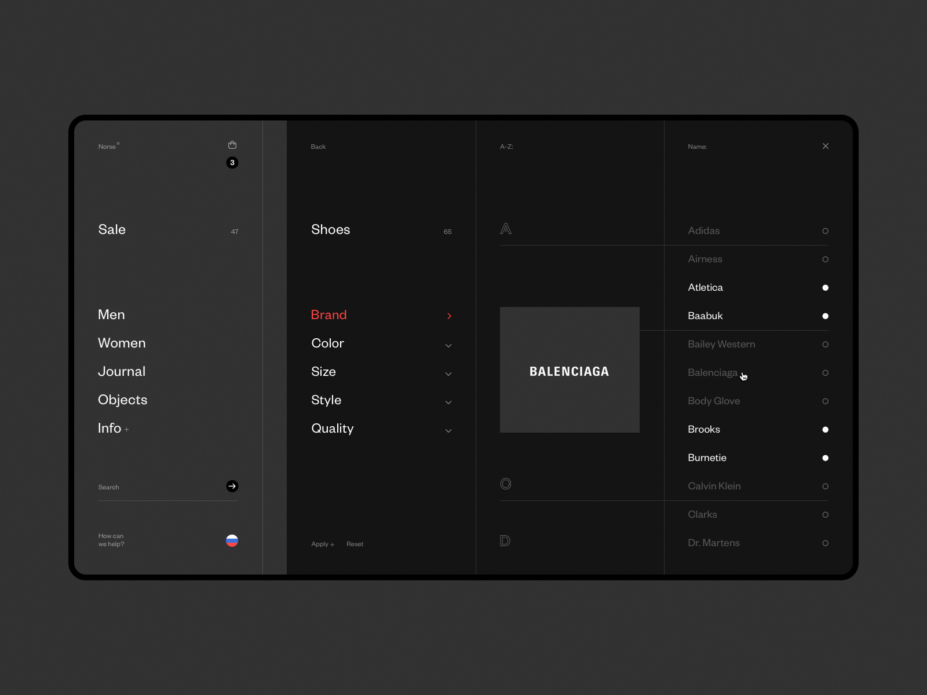Click the Shoes count 65
This screenshot has width=927, height=695.
pyautogui.click(x=448, y=232)
